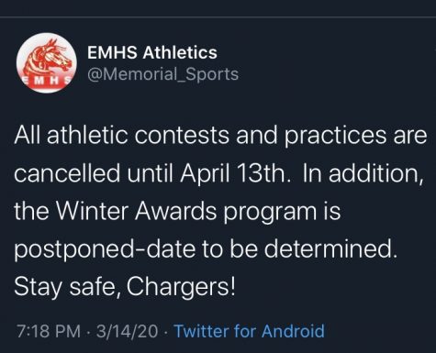
Task: Click the word 'cancelled' in tweet
Action: coord(67,173)
